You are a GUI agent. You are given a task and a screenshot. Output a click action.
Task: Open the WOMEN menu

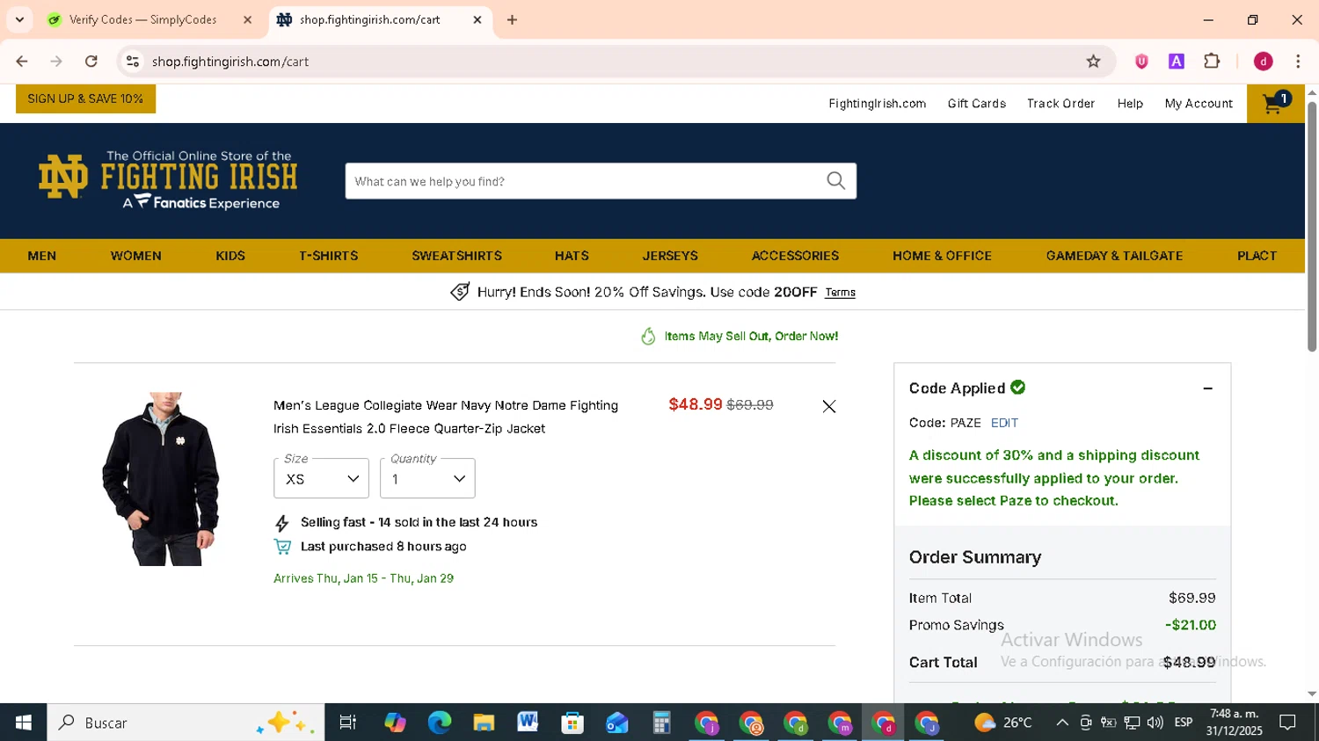pos(135,256)
